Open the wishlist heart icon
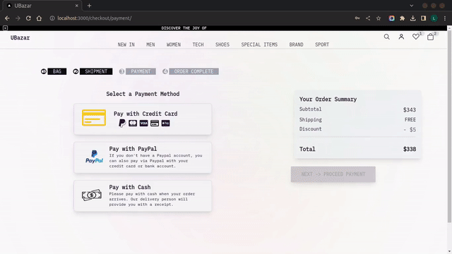 coord(416,37)
